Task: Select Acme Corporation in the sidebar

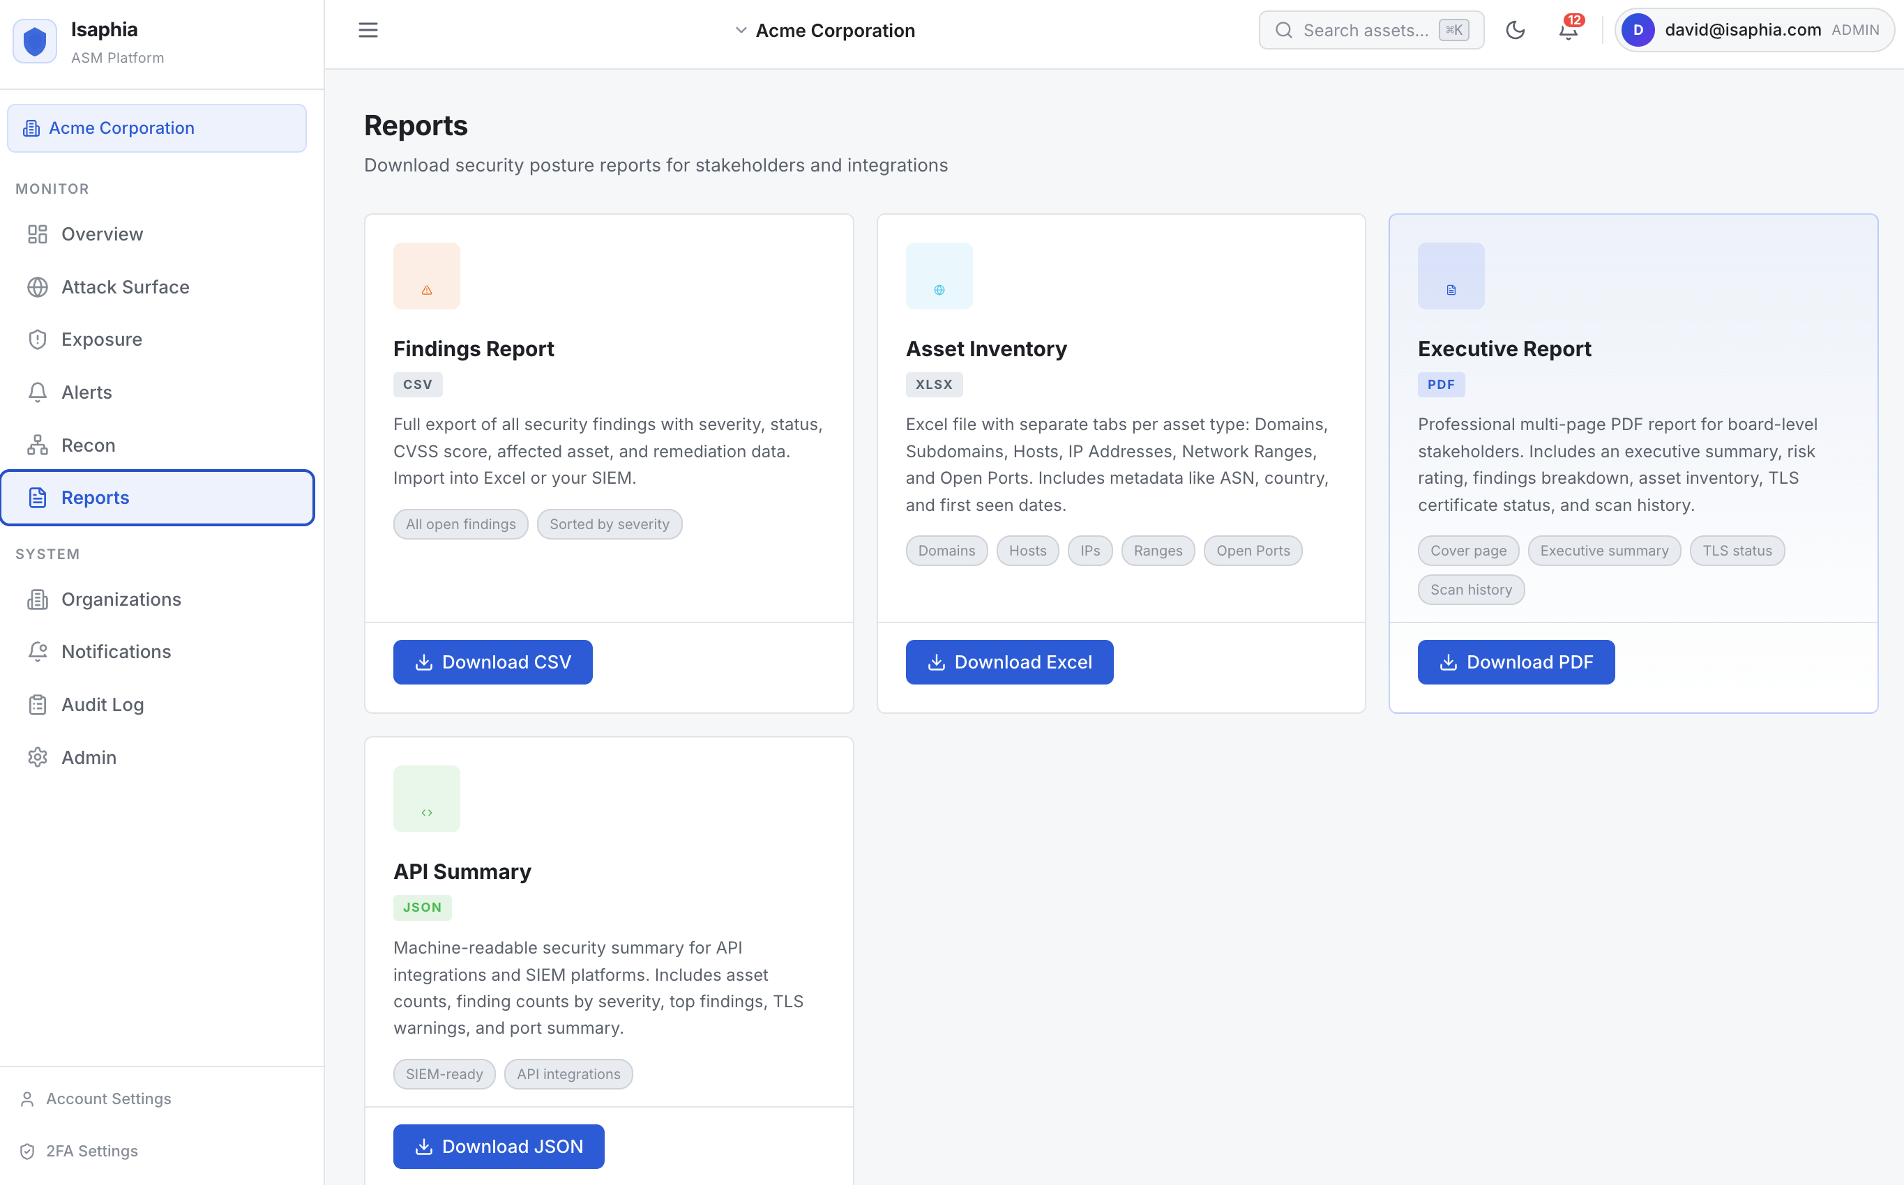Action: pyautogui.click(x=157, y=128)
